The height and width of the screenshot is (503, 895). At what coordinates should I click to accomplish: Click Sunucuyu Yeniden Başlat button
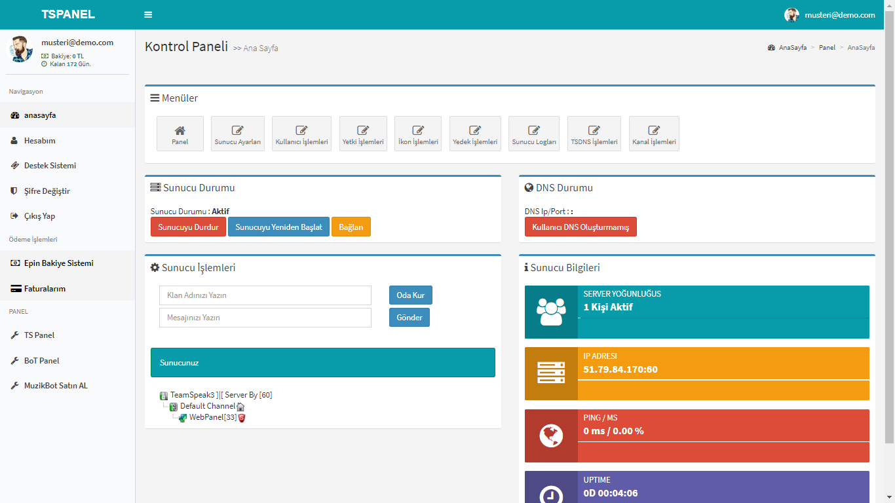(x=278, y=227)
